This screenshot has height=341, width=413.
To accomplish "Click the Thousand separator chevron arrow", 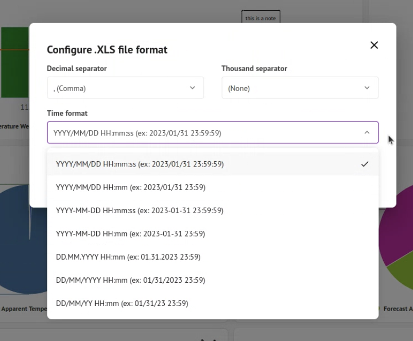I will 367,88.
